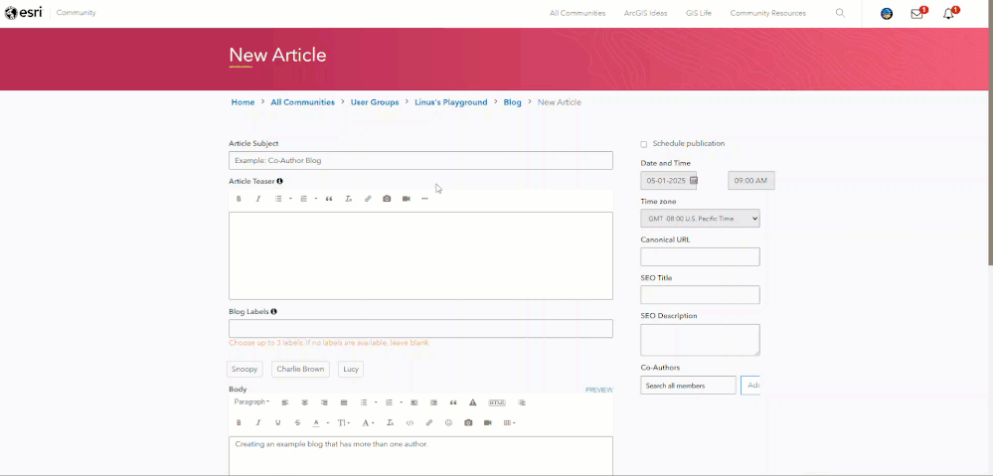993x476 pixels.
Task: Open the Article Teaser numbered list dropdown arrow
Action: pyautogui.click(x=316, y=199)
